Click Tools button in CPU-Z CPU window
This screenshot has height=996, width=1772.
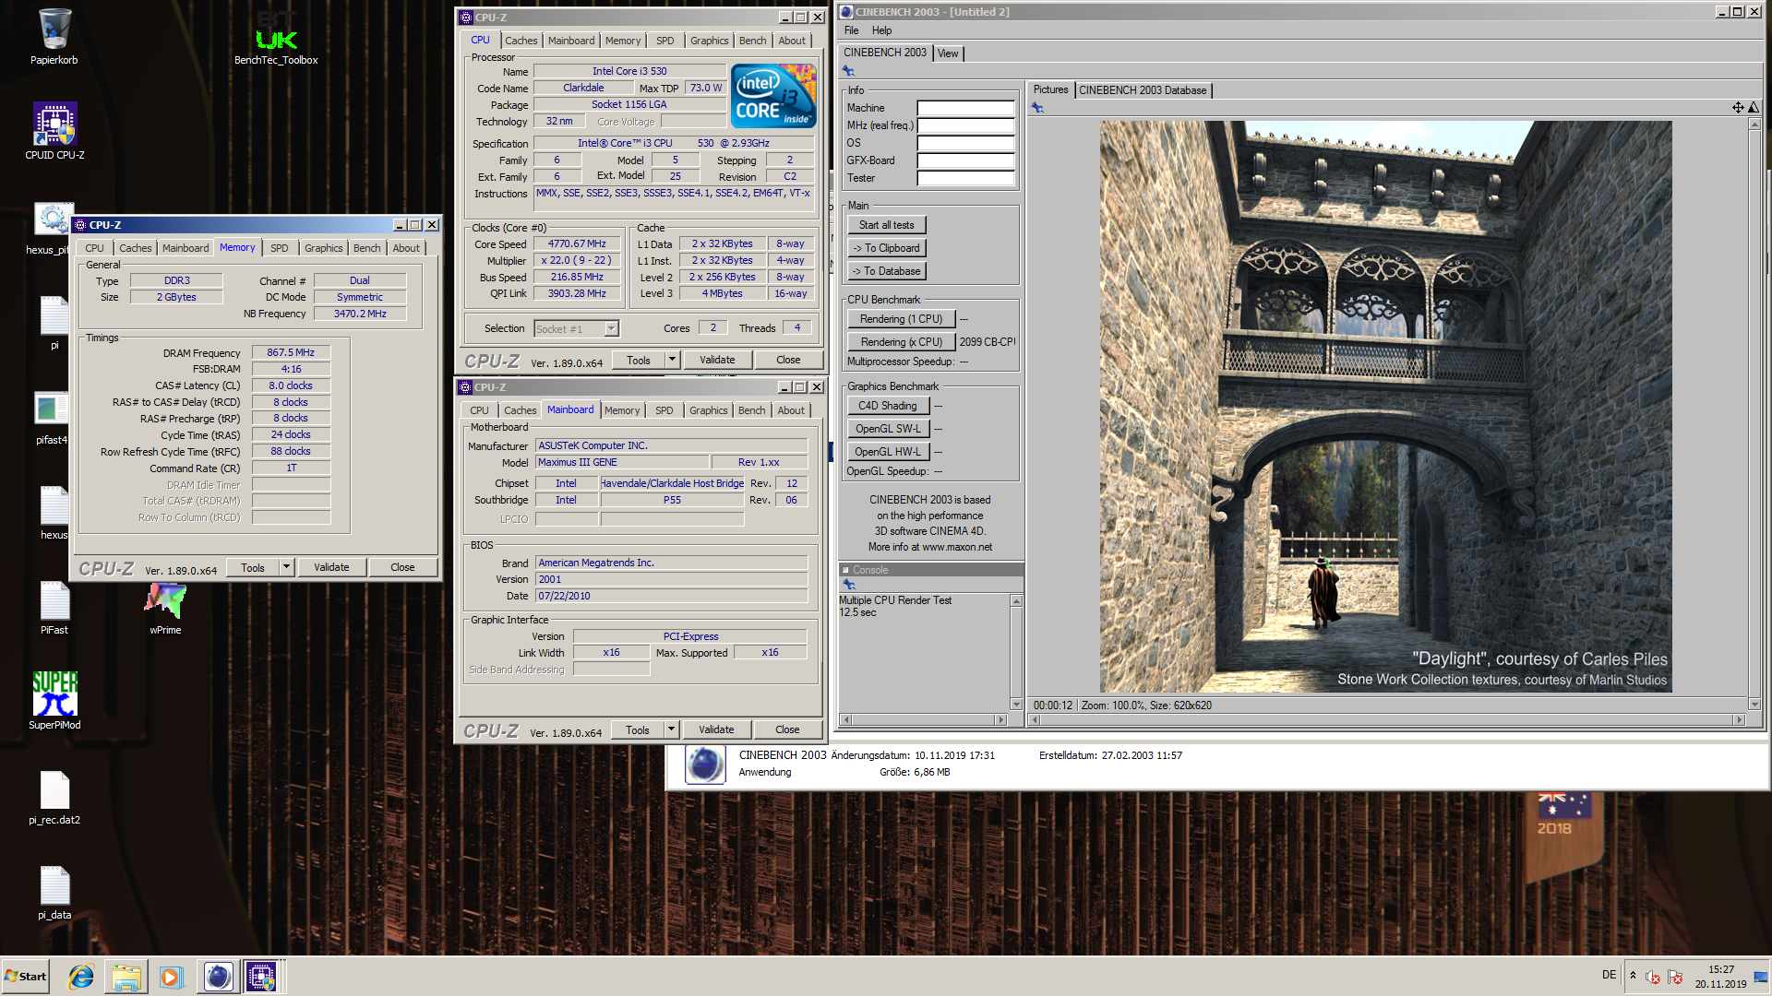click(639, 360)
